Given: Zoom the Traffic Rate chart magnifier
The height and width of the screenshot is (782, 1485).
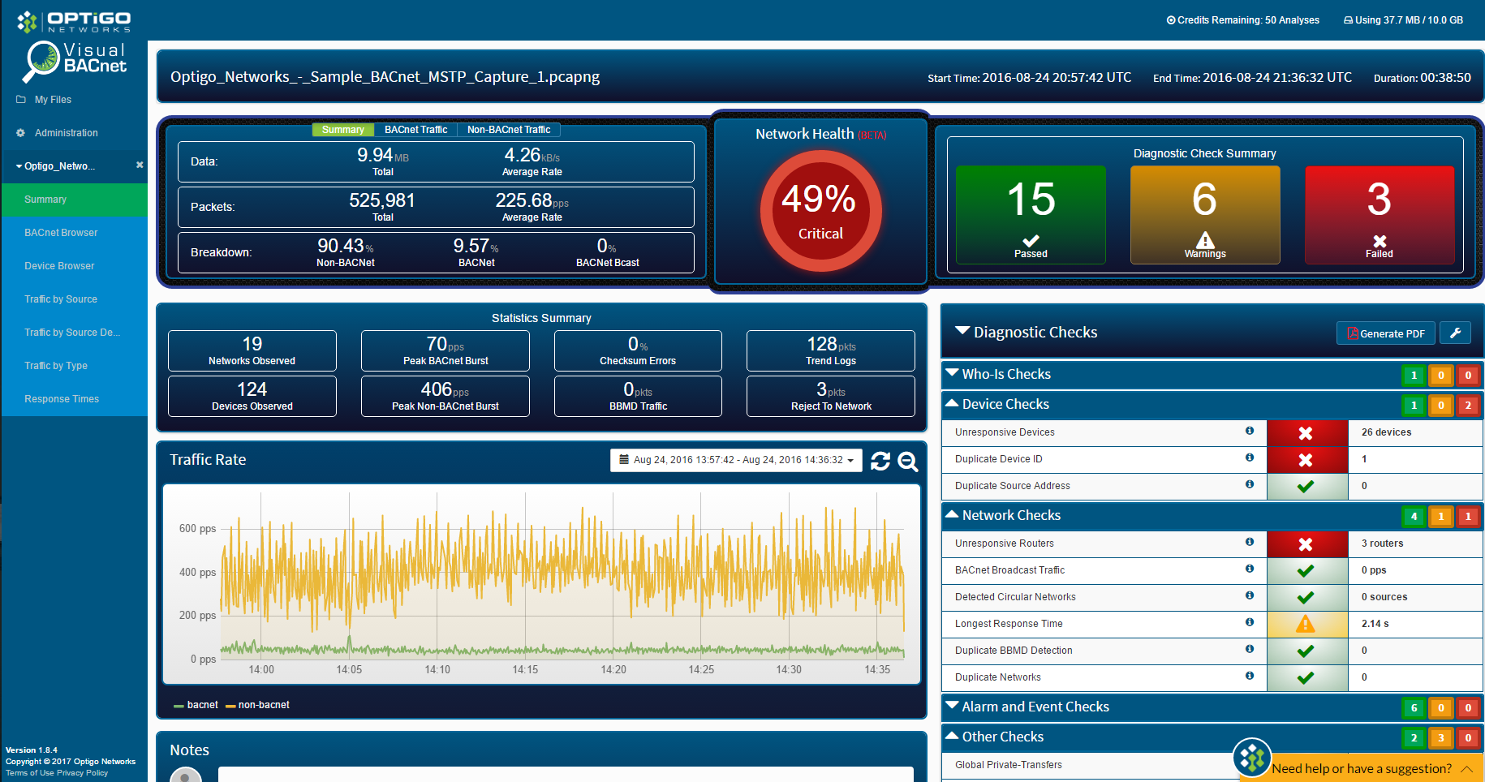Looking at the screenshot, I should pyautogui.click(x=908, y=461).
